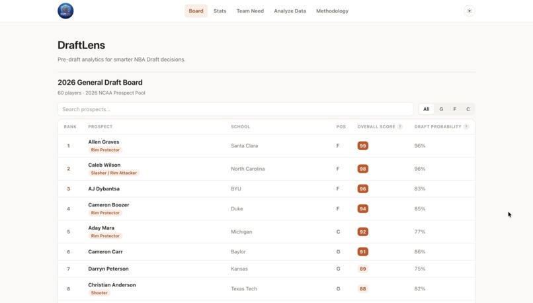
Task: Sort by the Rank column header
Action: coord(70,126)
